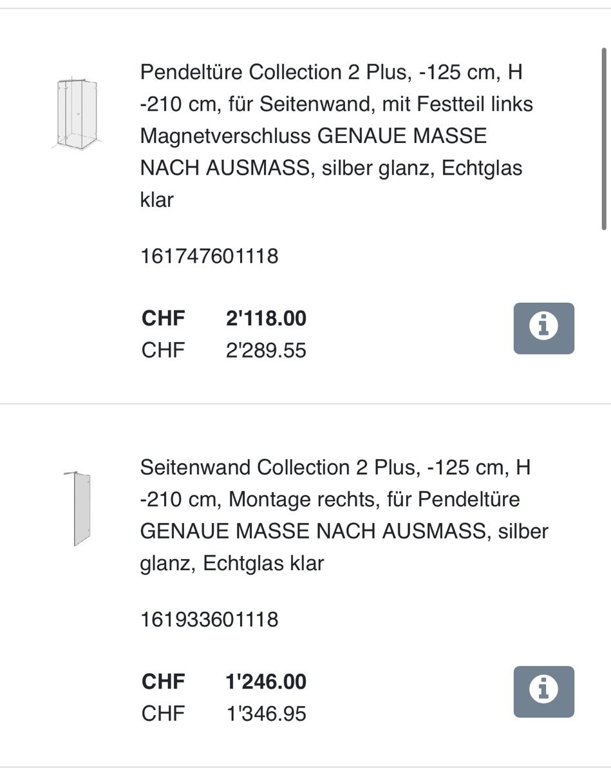Click the bold CHF label of Seitenwand
The height and width of the screenshot is (773, 611).
click(x=163, y=682)
